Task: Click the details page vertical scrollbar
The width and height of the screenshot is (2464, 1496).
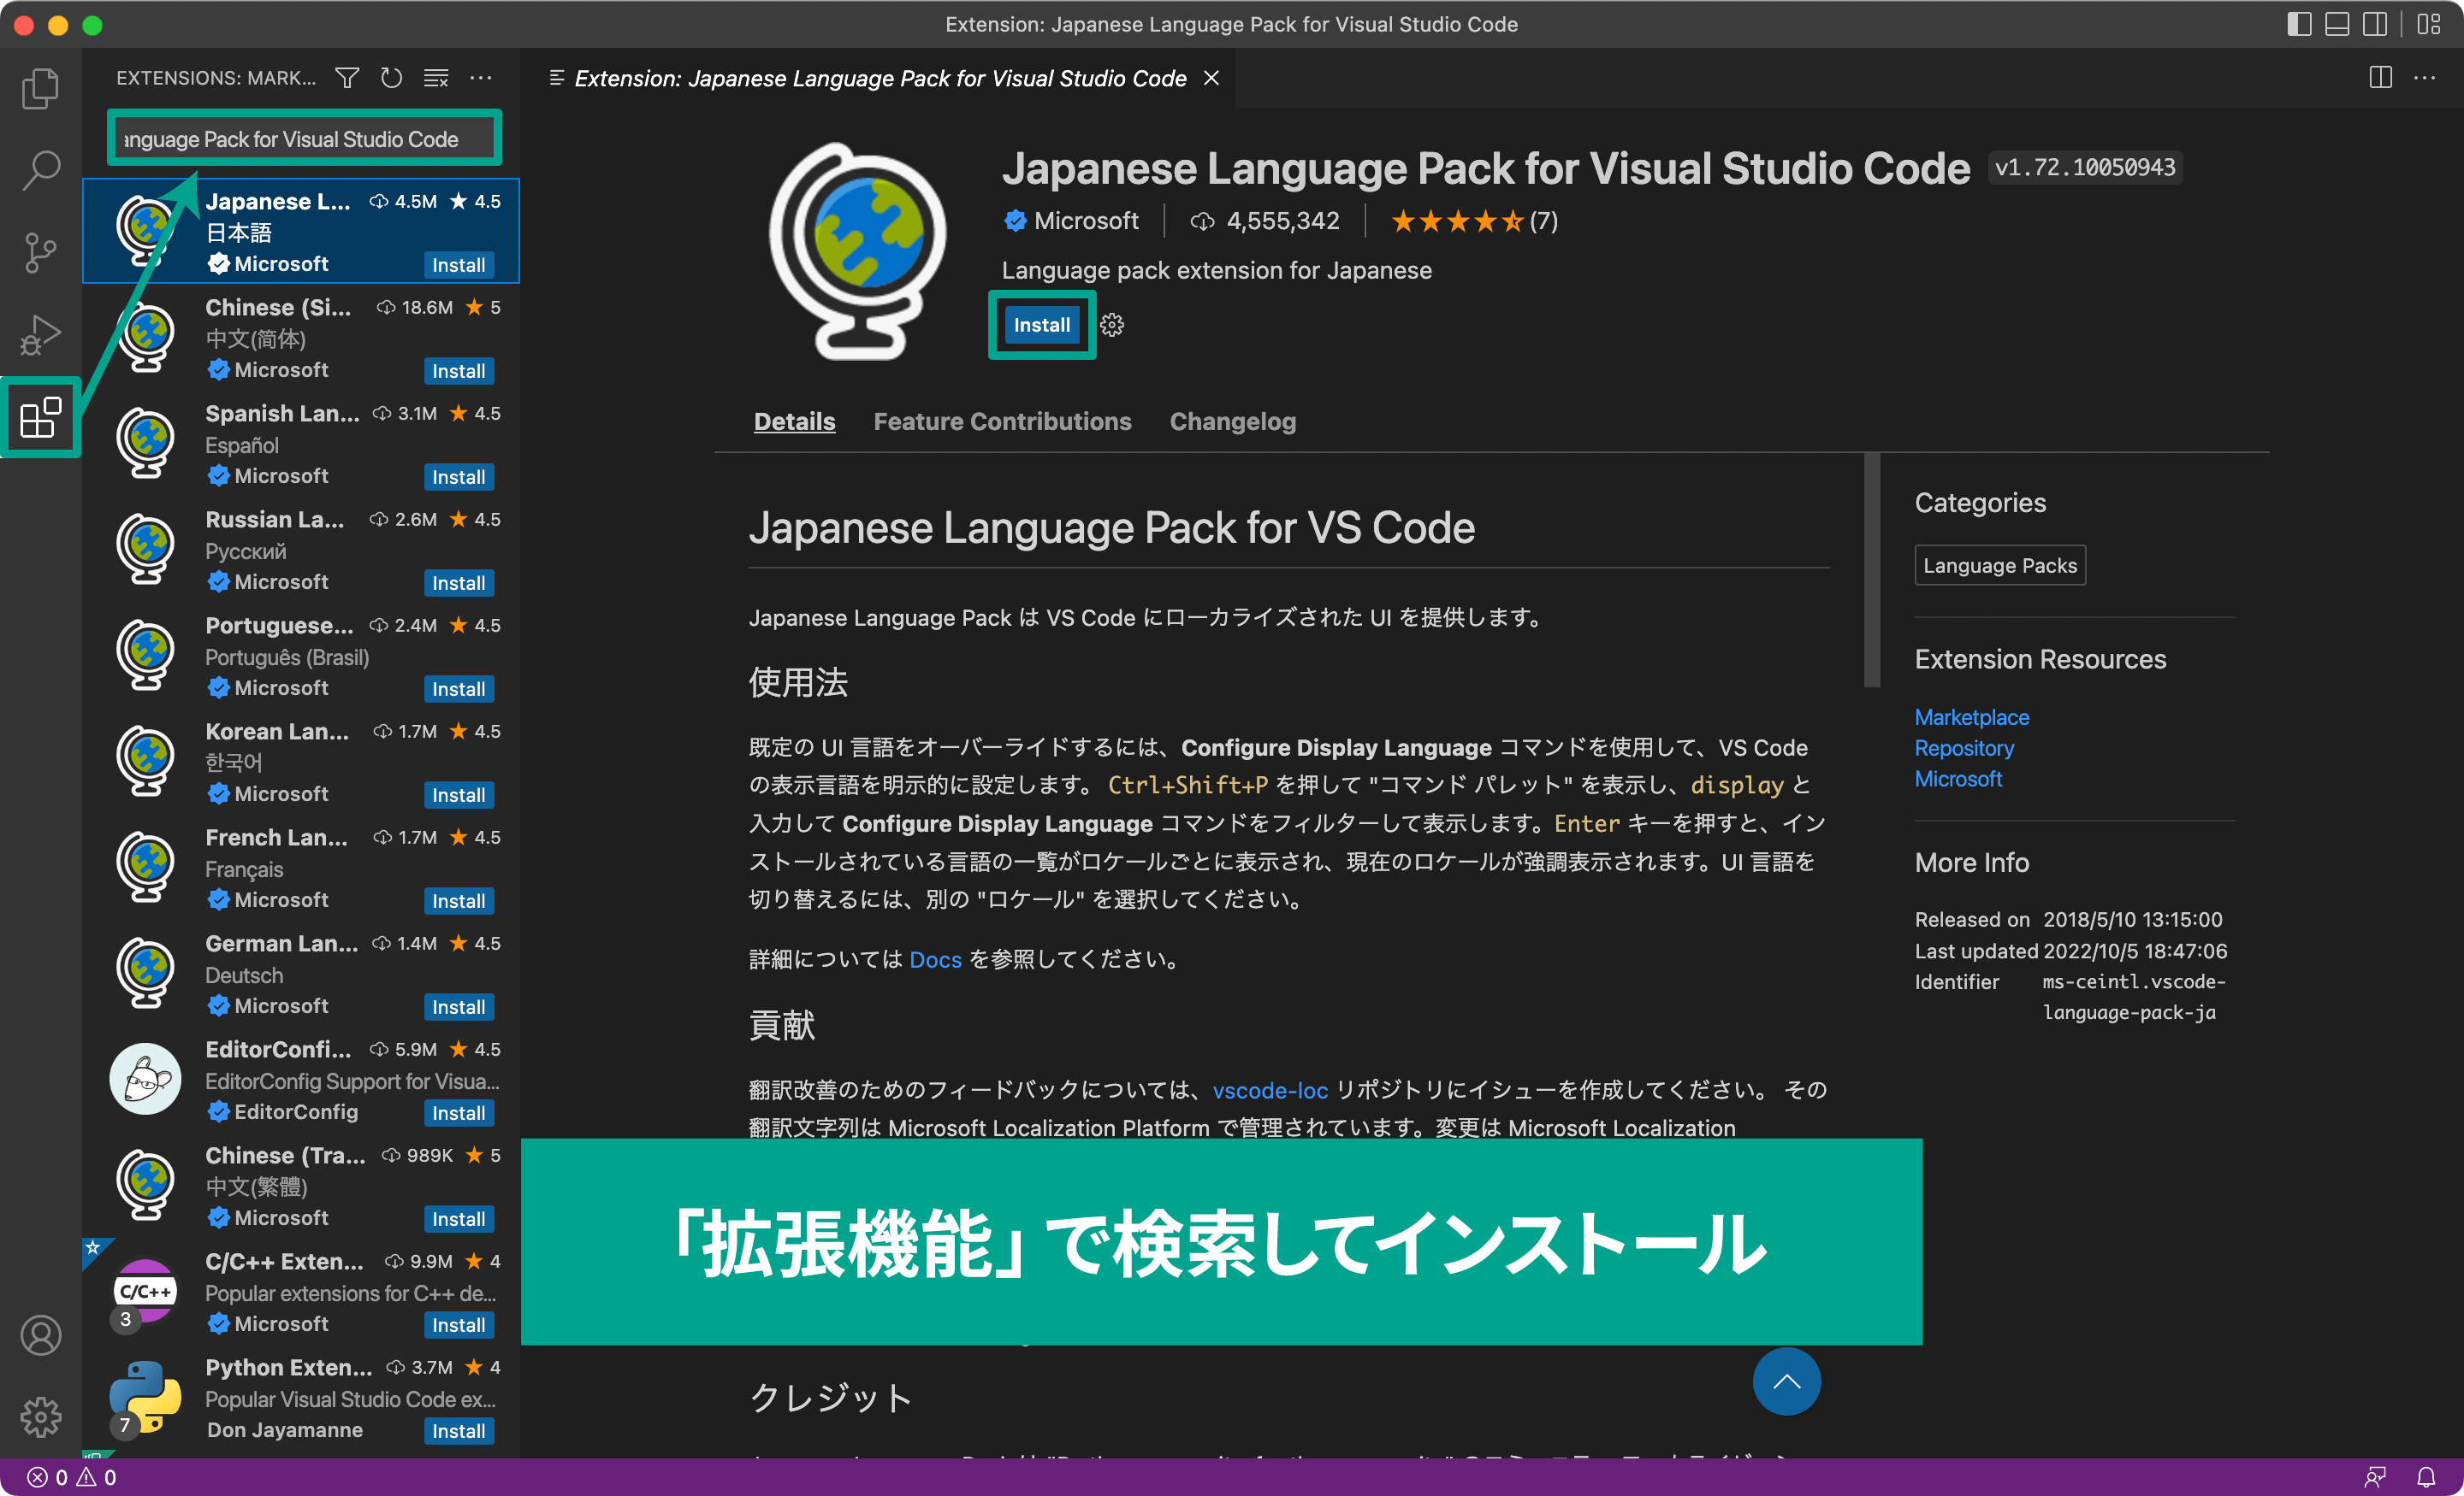Action: pyautogui.click(x=1872, y=569)
